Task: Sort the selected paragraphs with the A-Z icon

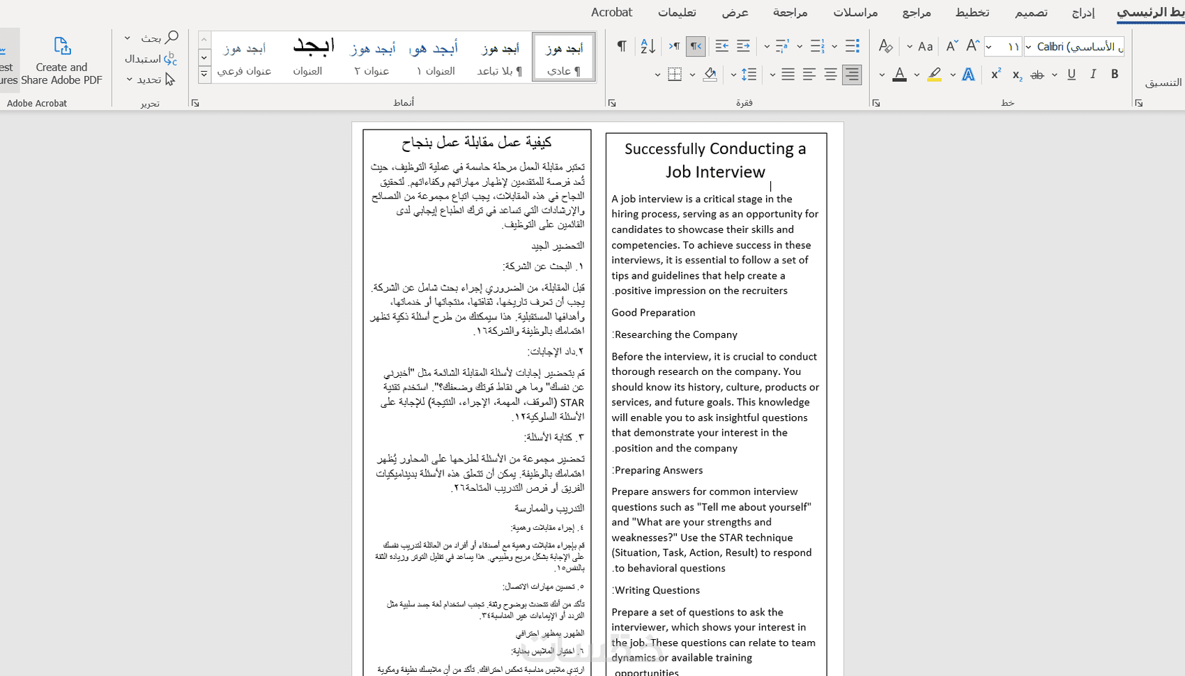Action: coord(648,47)
